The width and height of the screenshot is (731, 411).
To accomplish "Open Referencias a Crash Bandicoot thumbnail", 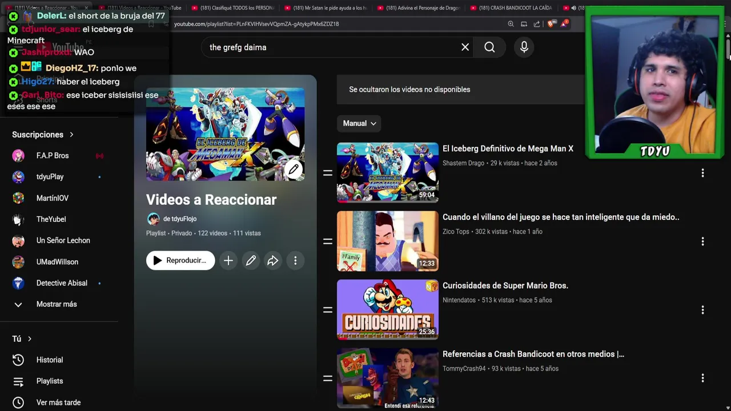I will click(388, 378).
